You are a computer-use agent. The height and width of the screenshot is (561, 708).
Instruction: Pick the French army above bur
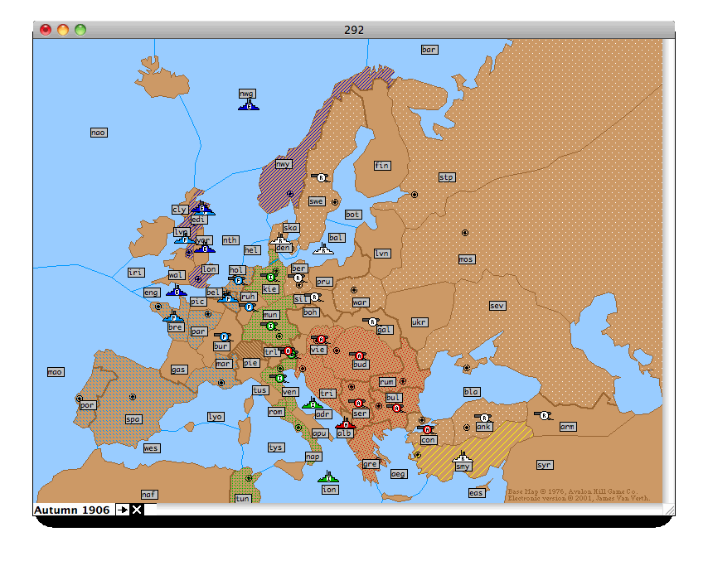coord(224,336)
